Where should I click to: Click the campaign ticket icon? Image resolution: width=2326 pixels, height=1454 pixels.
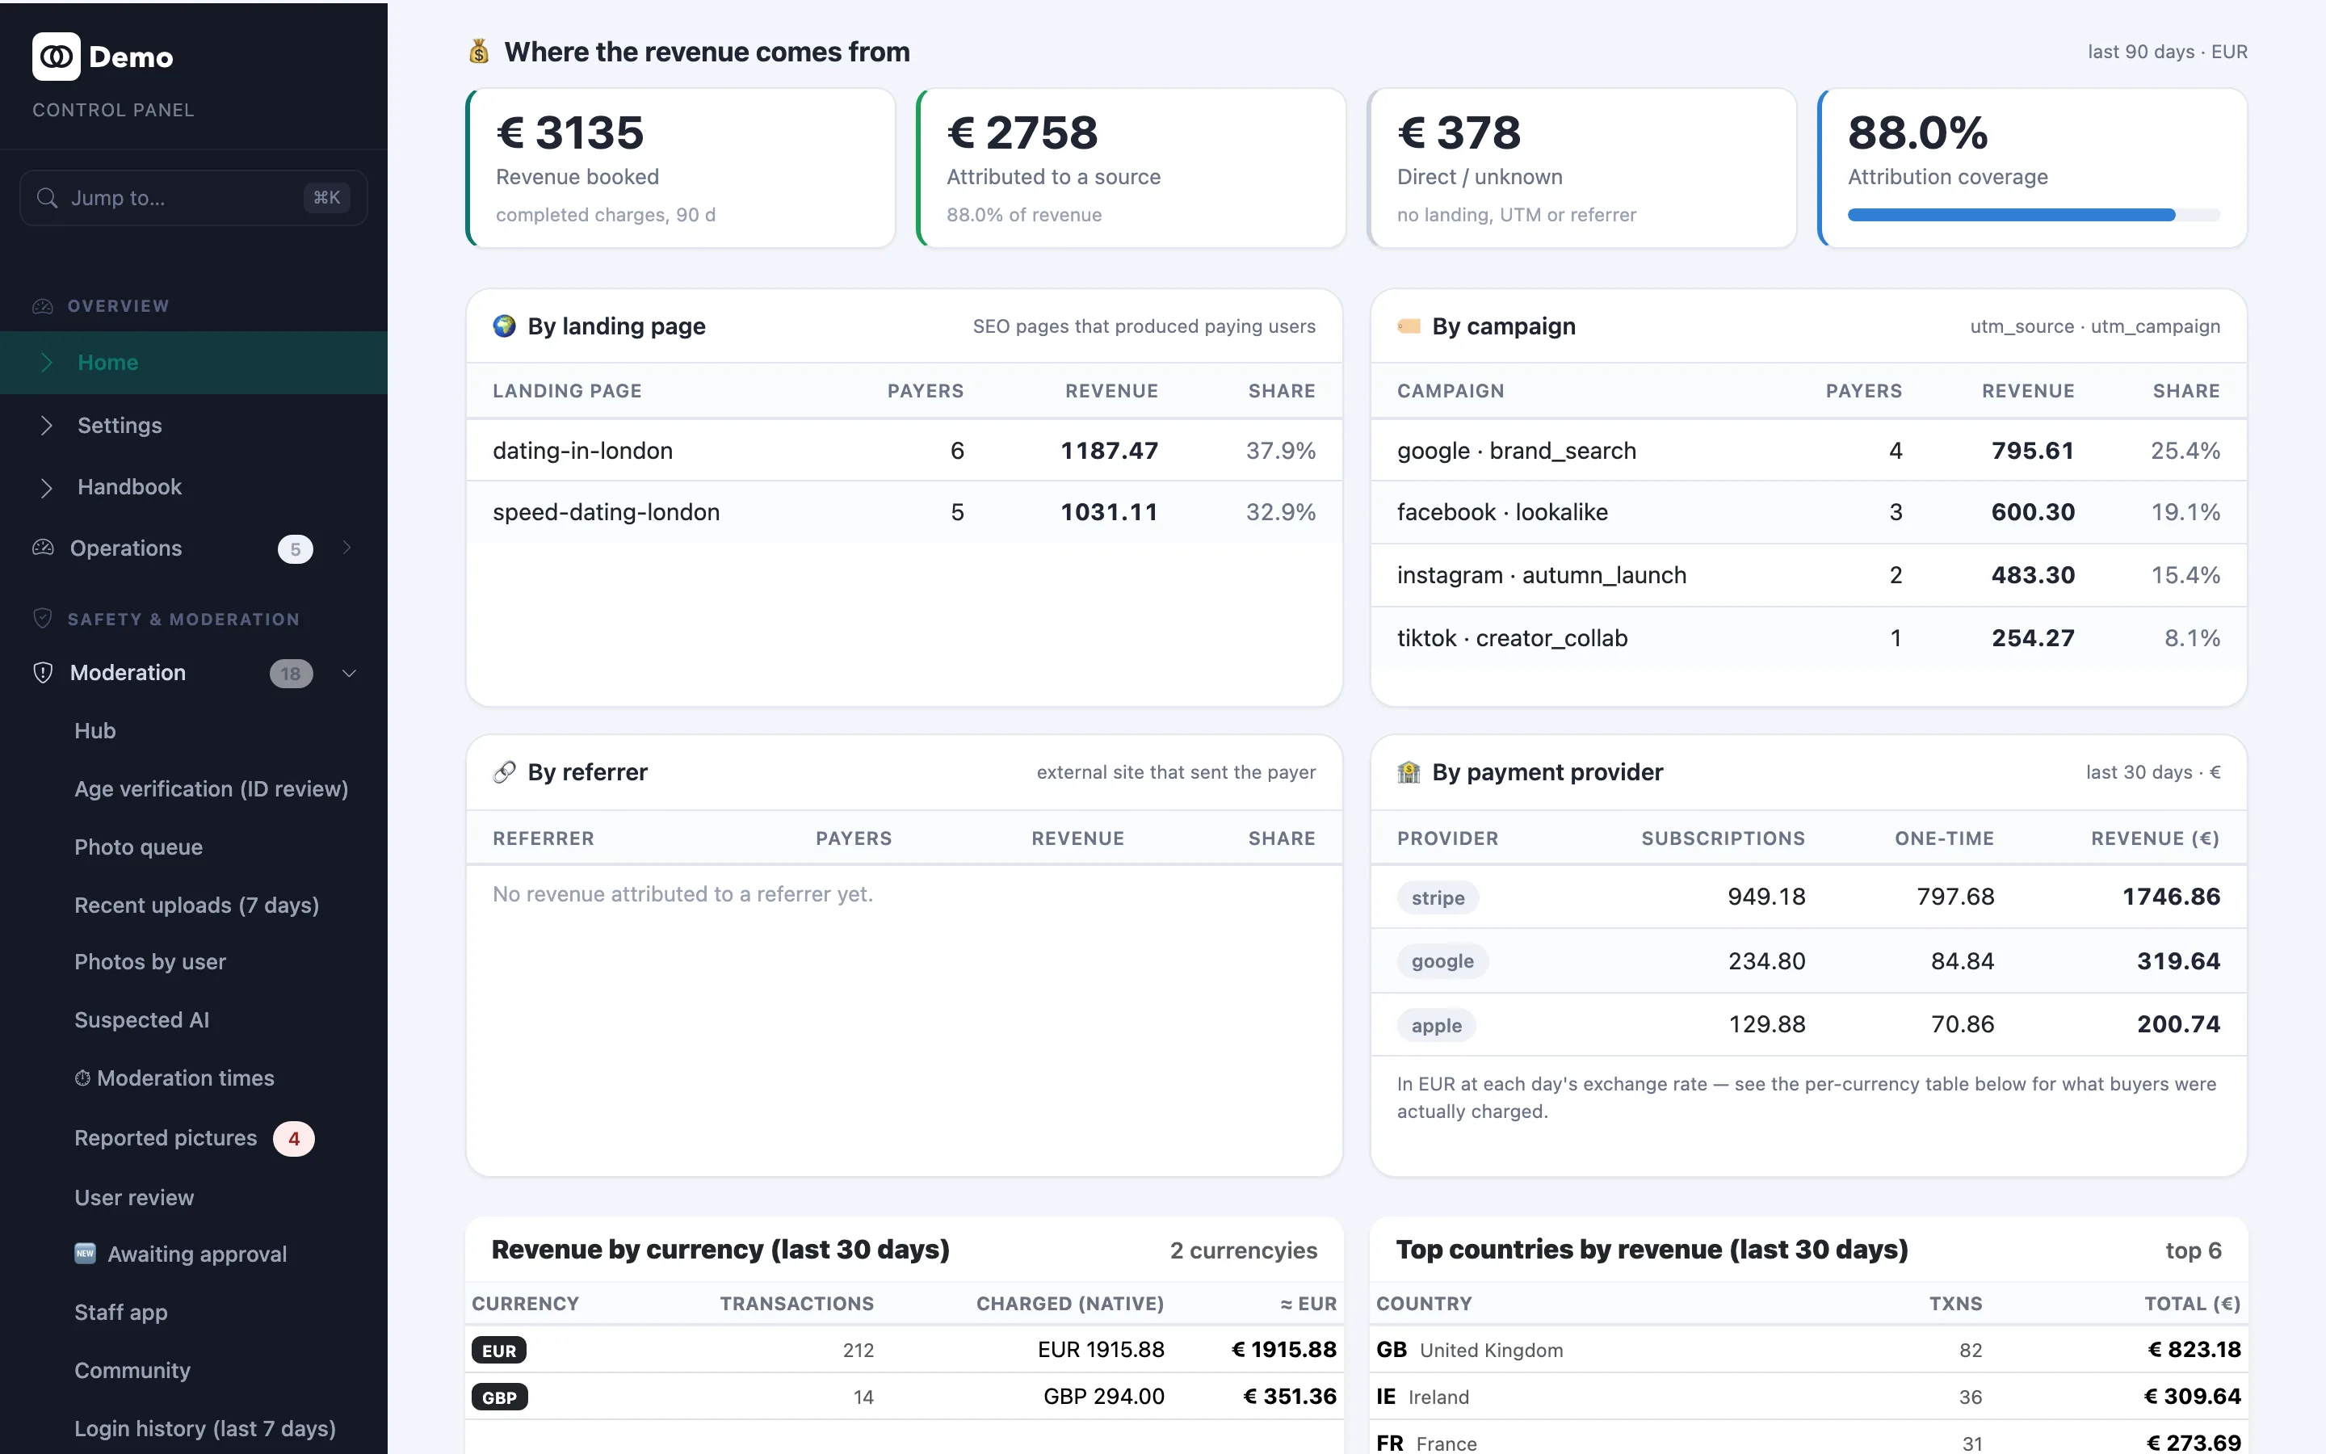tap(1409, 326)
